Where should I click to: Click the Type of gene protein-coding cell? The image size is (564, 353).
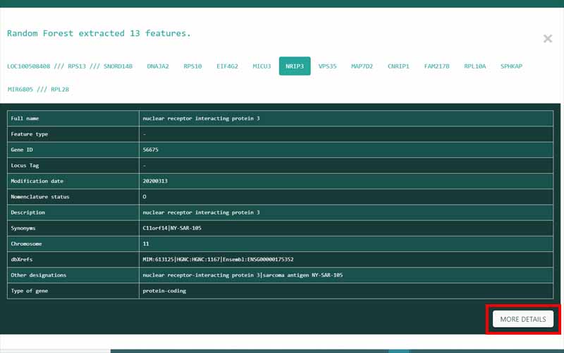click(164, 290)
